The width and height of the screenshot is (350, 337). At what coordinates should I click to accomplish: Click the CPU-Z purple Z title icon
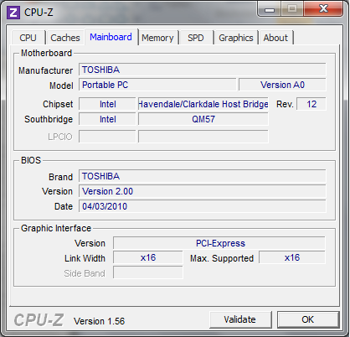click(13, 13)
